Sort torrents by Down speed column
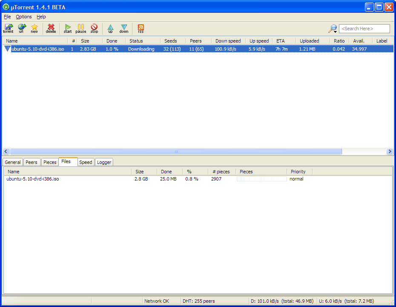 (229, 41)
